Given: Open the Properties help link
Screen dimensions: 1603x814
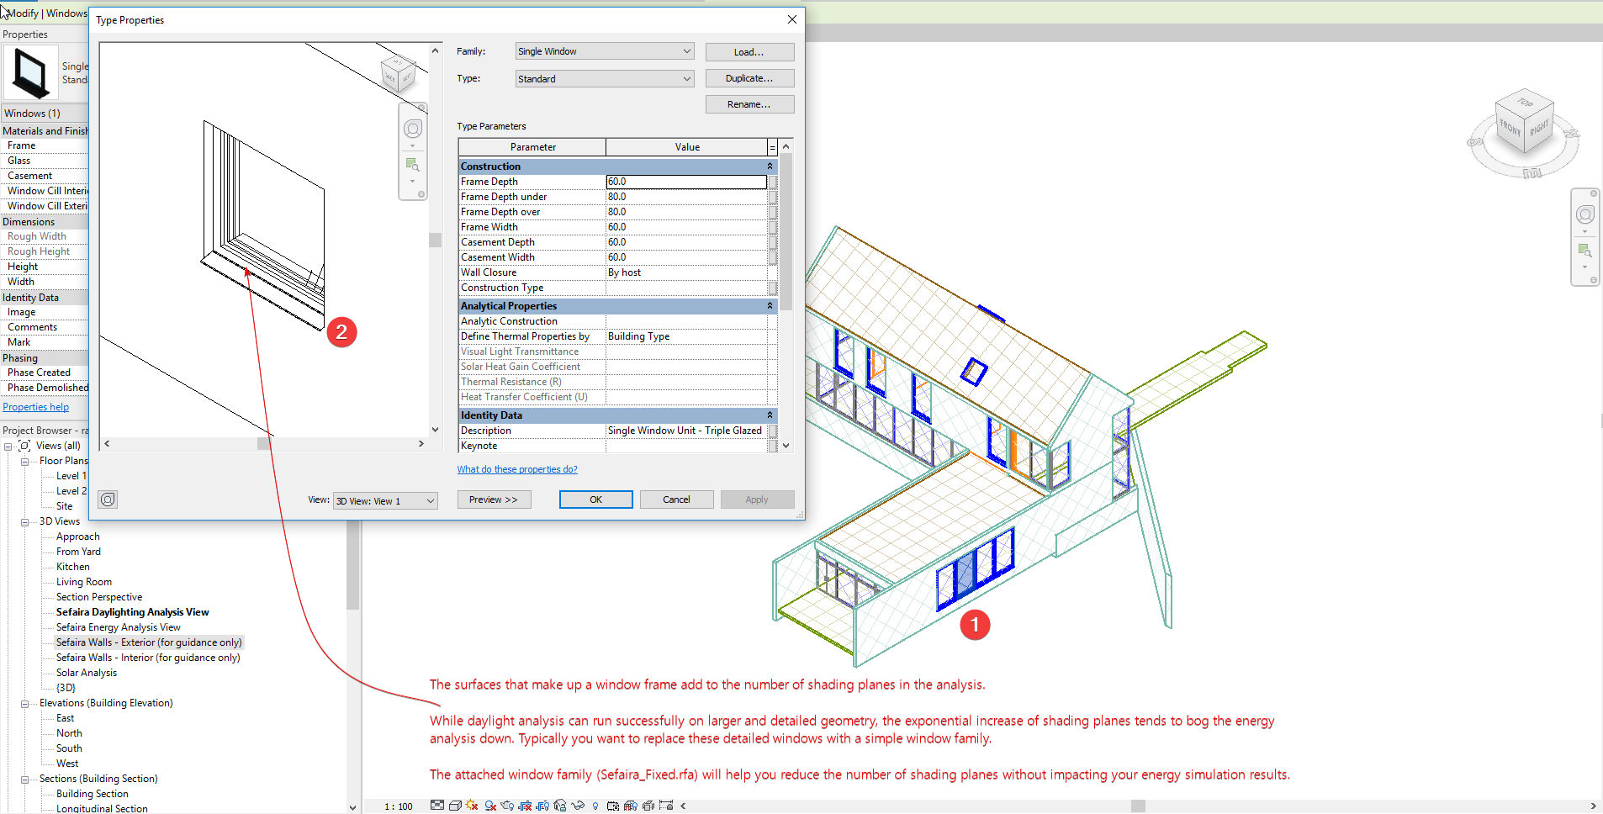Looking at the screenshot, I should 35,407.
